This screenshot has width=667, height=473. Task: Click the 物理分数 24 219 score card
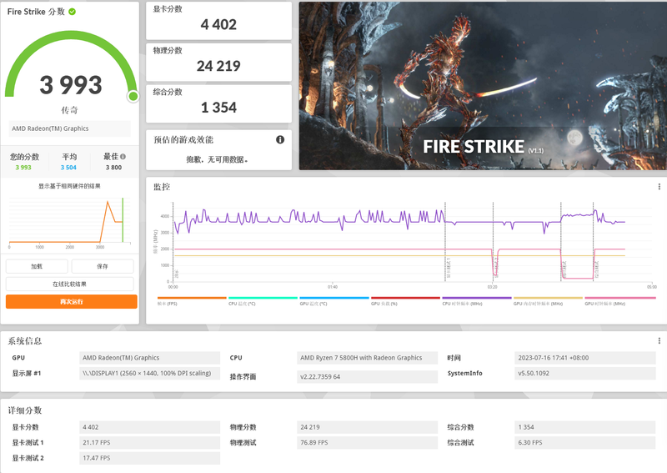(x=218, y=63)
